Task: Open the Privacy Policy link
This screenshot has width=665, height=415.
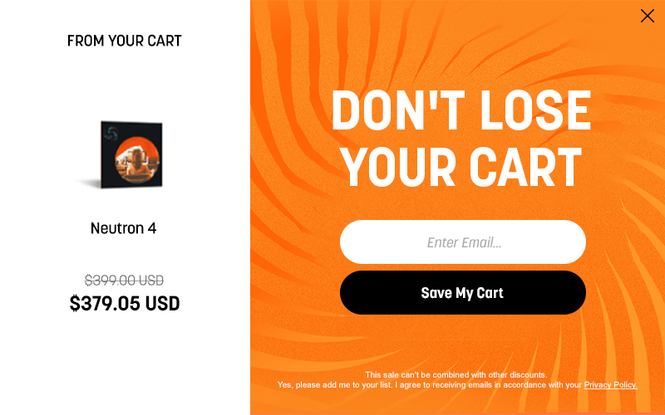Action: point(610,385)
